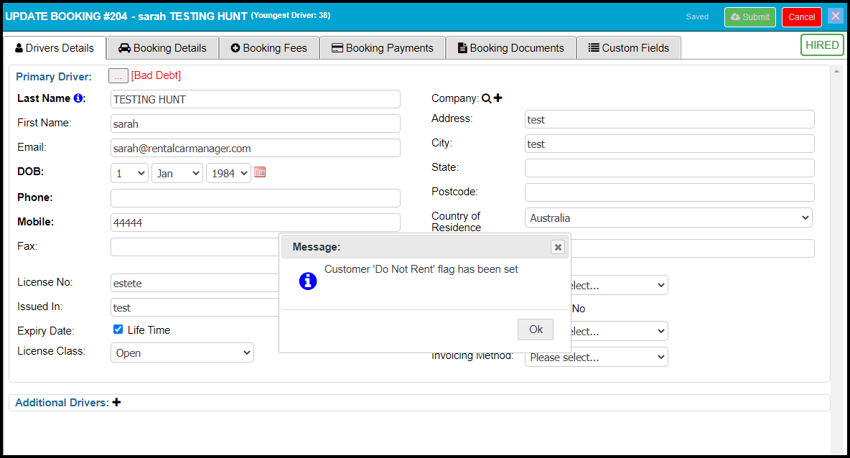
Task: Search for a company with magnifier icon
Action: click(486, 98)
